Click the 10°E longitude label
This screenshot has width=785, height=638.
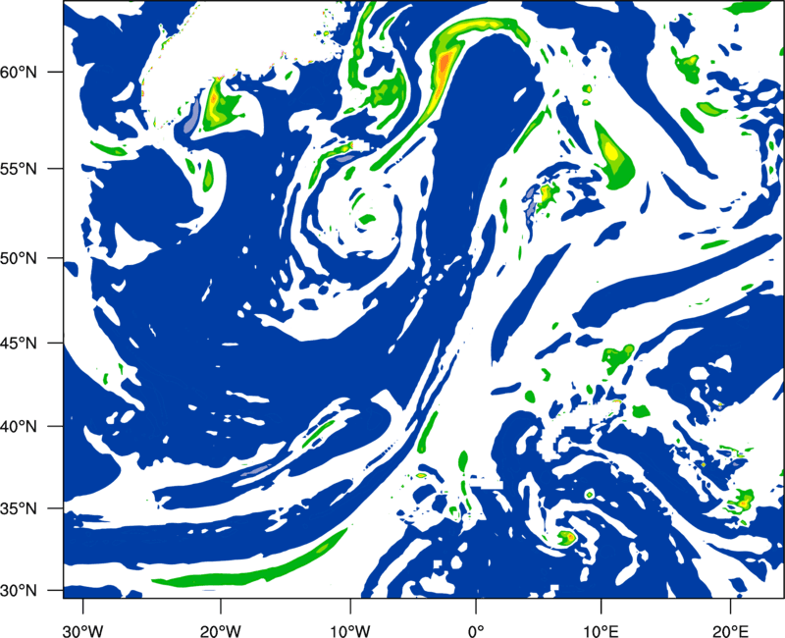[601, 629]
